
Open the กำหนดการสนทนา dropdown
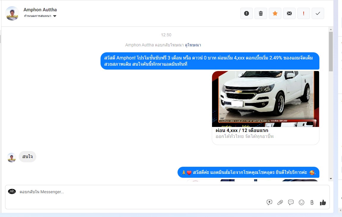(x=40, y=16)
